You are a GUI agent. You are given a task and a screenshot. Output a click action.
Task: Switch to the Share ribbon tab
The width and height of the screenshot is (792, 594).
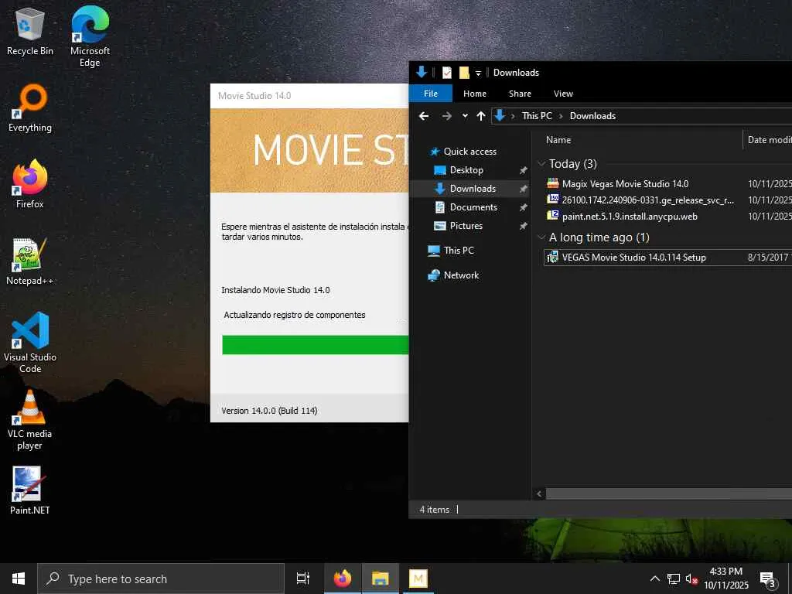[520, 94]
